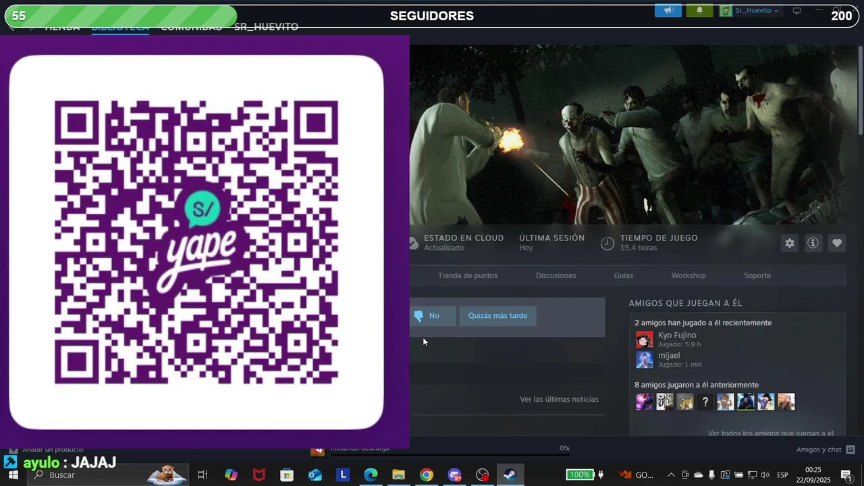
Task: Open the taskbar clock and date
Action: [813, 475]
